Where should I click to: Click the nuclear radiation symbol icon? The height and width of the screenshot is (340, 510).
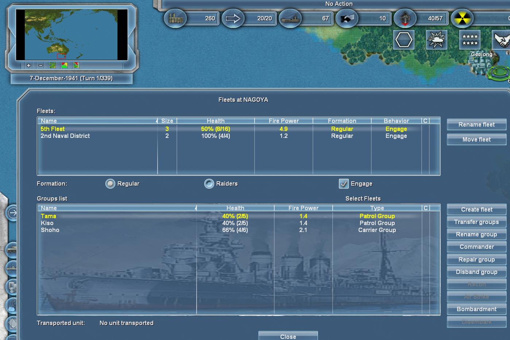tap(462, 18)
